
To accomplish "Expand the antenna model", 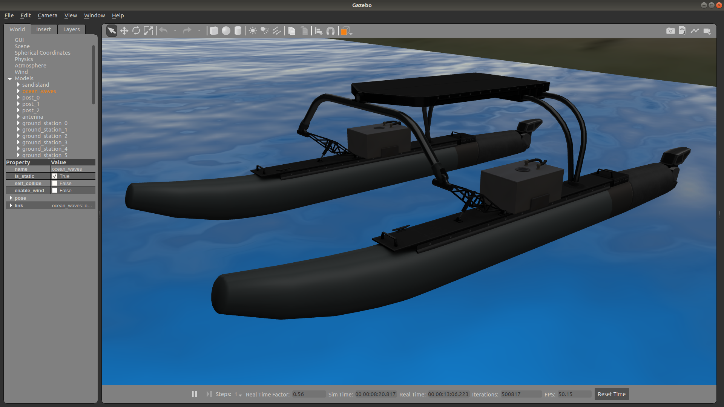I will pos(18,117).
